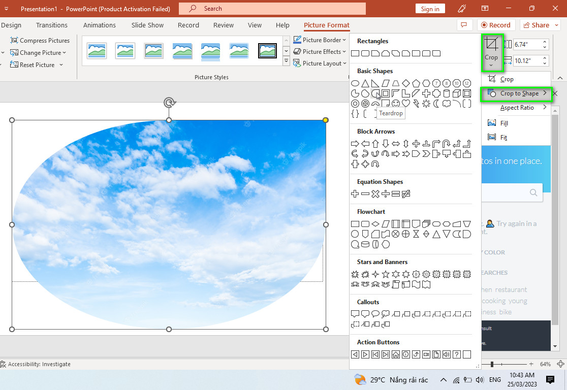This screenshot has height=390, width=567.
Task: Select the Donut basic shape
Action: pos(355,104)
